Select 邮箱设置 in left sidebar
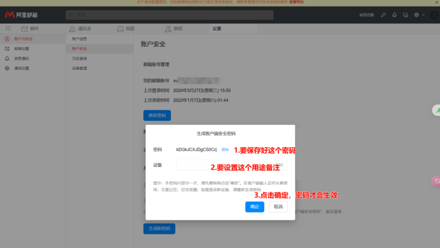Image resolution: width=440 pixels, height=248 pixels. 21,49
